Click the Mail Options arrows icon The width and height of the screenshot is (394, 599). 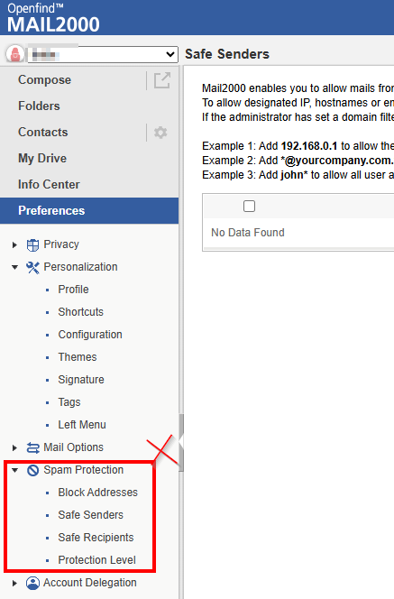coord(32,447)
